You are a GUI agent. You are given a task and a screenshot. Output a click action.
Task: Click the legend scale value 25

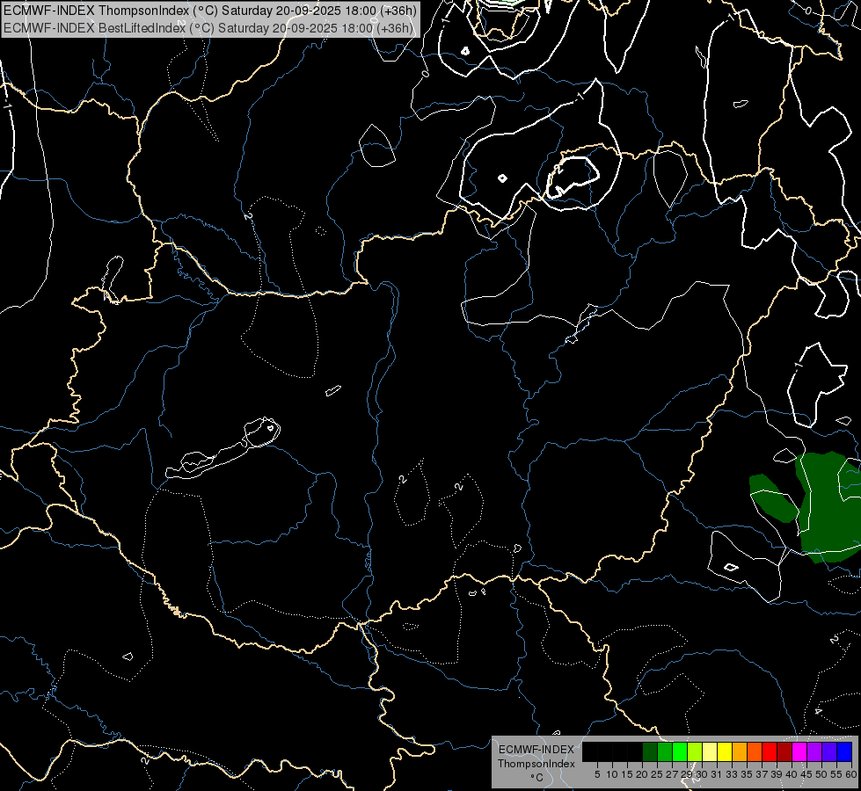tap(657, 774)
